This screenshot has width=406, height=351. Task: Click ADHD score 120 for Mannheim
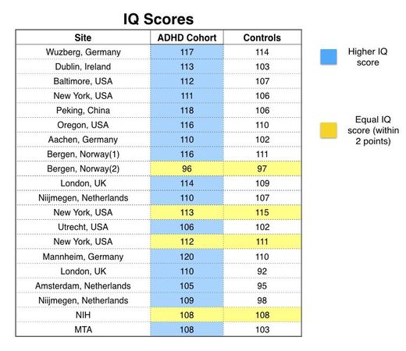pos(187,257)
